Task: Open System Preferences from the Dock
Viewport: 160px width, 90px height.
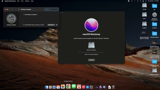Action: tap(91, 87)
